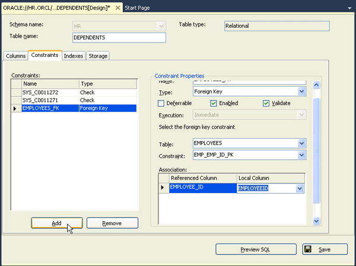Open the constraint Type dropdown

[301, 92]
